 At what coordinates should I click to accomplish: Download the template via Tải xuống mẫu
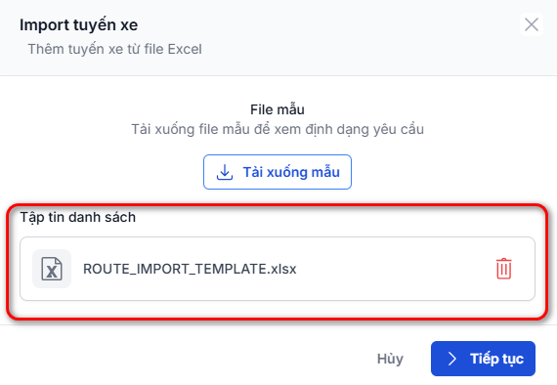click(x=278, y=172)
